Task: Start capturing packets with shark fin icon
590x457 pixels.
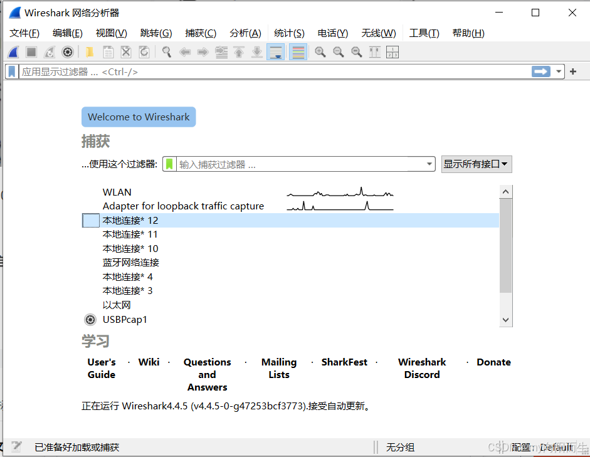Action: point(14,52)
